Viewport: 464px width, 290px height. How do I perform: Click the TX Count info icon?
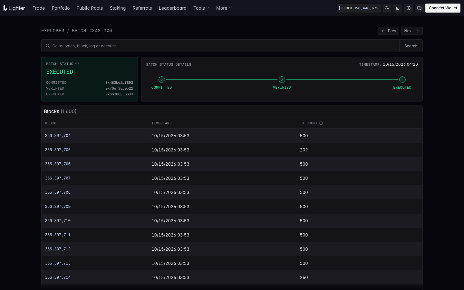321,123
